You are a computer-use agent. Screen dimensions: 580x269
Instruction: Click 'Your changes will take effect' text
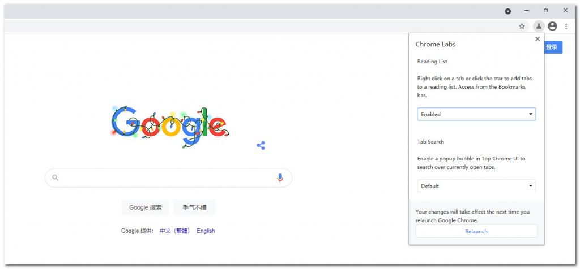click(x=472, y=216)
